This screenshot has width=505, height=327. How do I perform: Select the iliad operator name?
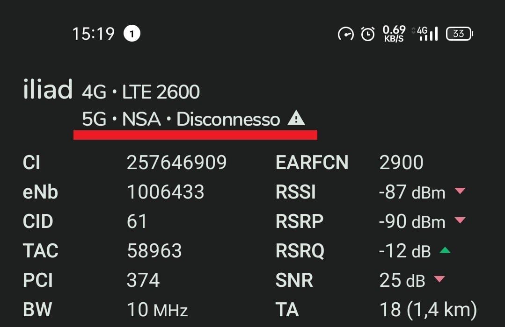coord(47,90)
